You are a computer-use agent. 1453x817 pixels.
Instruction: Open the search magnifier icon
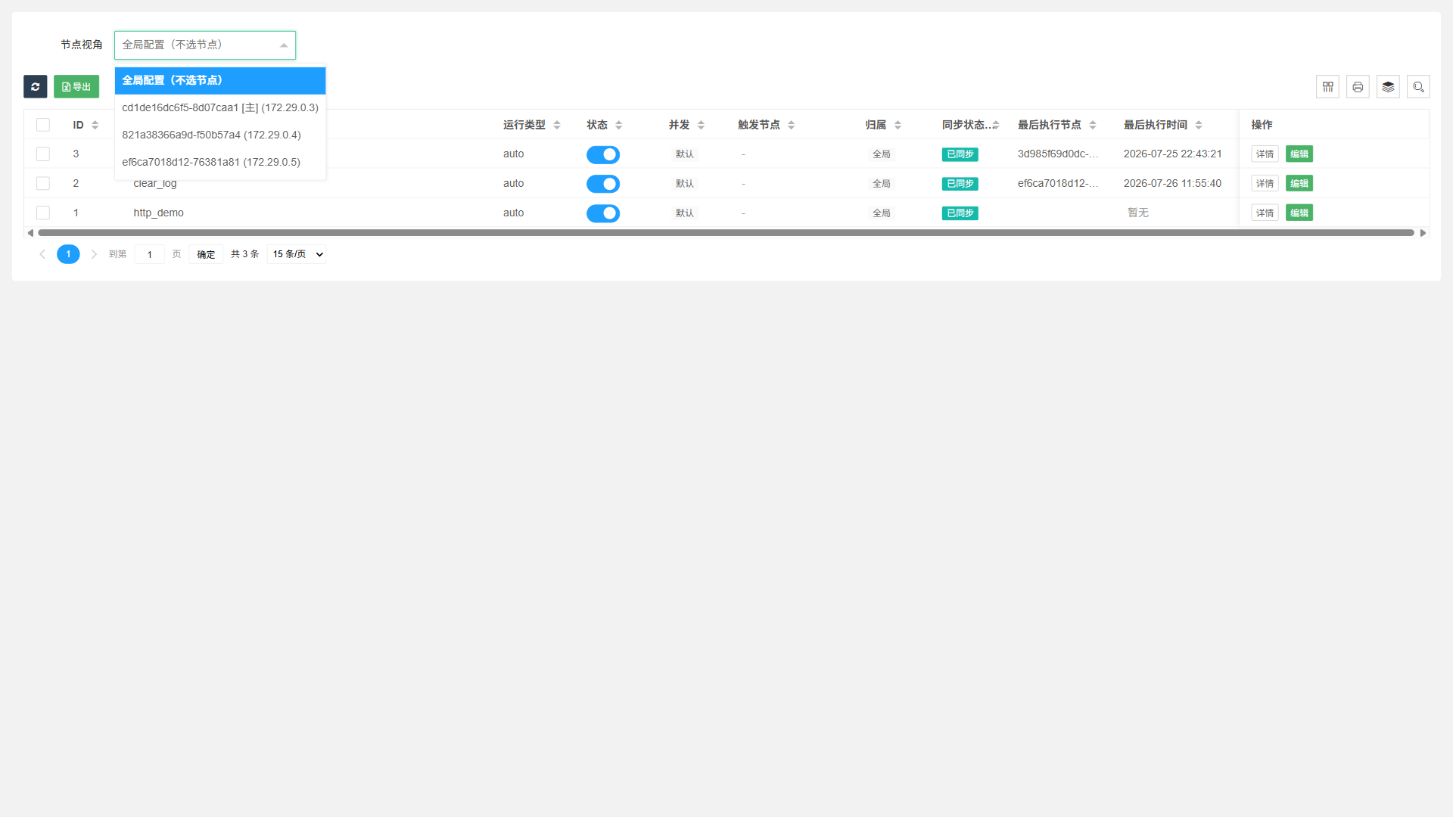1418,87
